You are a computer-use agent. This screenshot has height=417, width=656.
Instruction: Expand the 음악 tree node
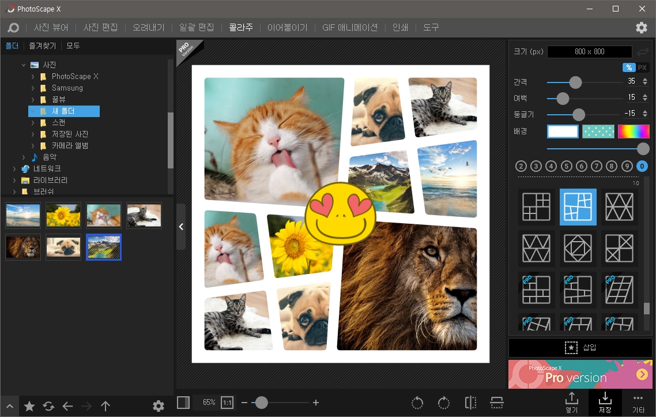[24, 157]
